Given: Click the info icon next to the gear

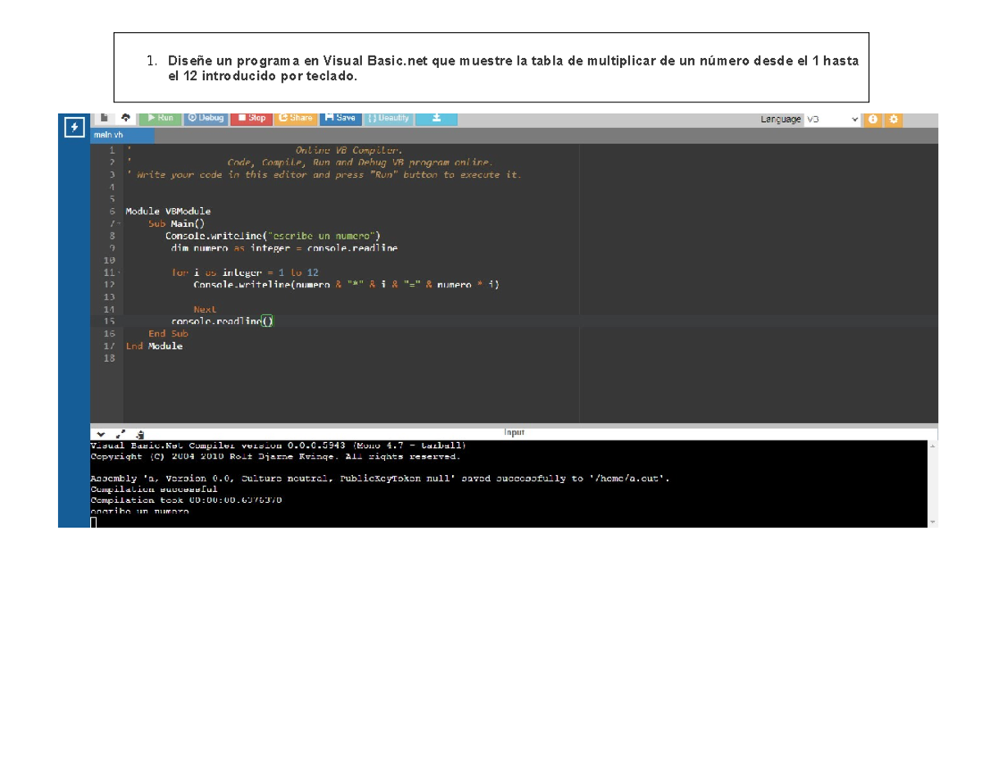Looking at the screenshot, I should pos(873,119).
